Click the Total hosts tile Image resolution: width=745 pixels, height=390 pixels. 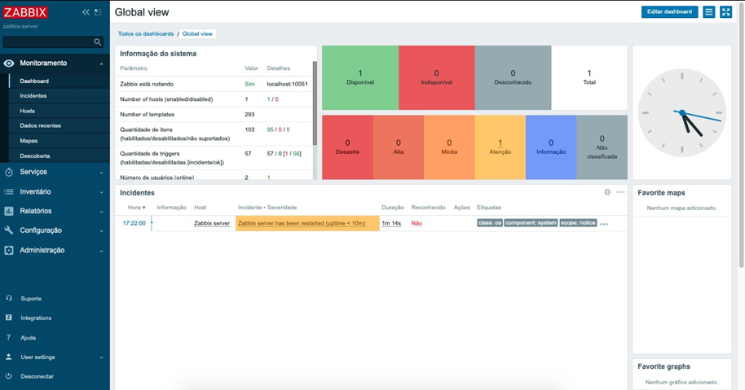click(x=589, y=78)
